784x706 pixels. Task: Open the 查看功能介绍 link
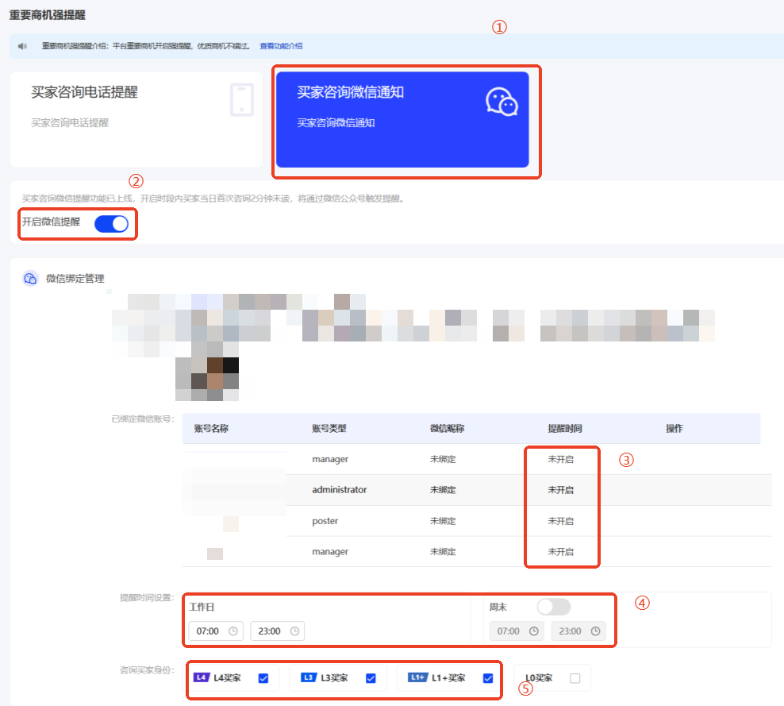281,46
